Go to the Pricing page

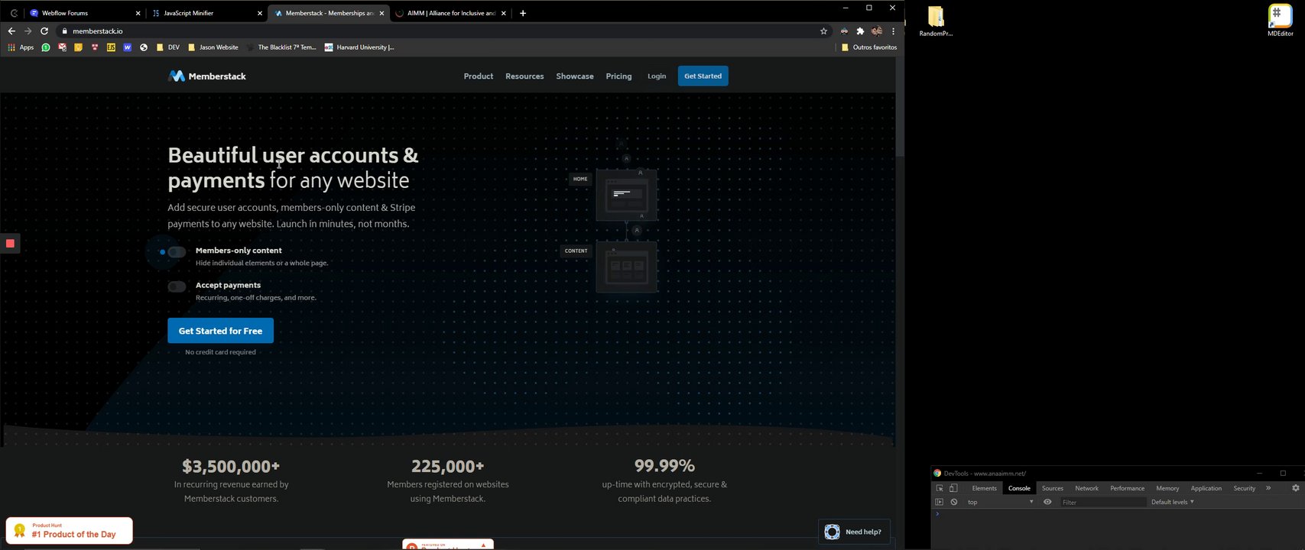[x=618, y=76]
